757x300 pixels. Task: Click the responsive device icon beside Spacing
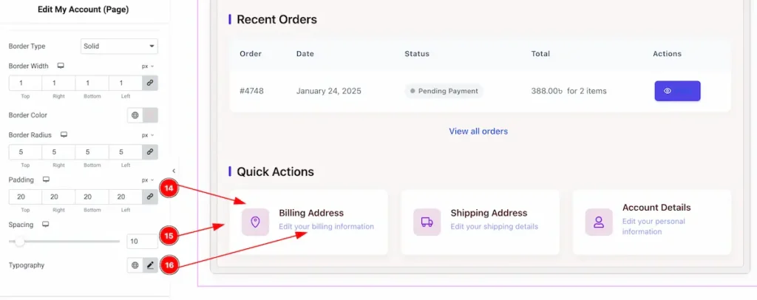click(46, 224)
